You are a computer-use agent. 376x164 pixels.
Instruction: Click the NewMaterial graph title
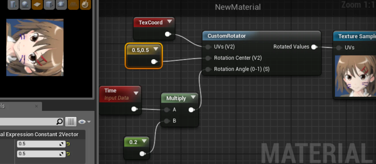tap(238, 7)
